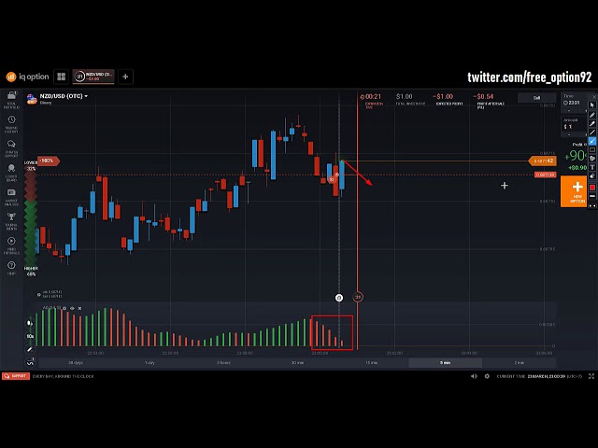Pick the red color swatch in drawing toolbar

592,187
